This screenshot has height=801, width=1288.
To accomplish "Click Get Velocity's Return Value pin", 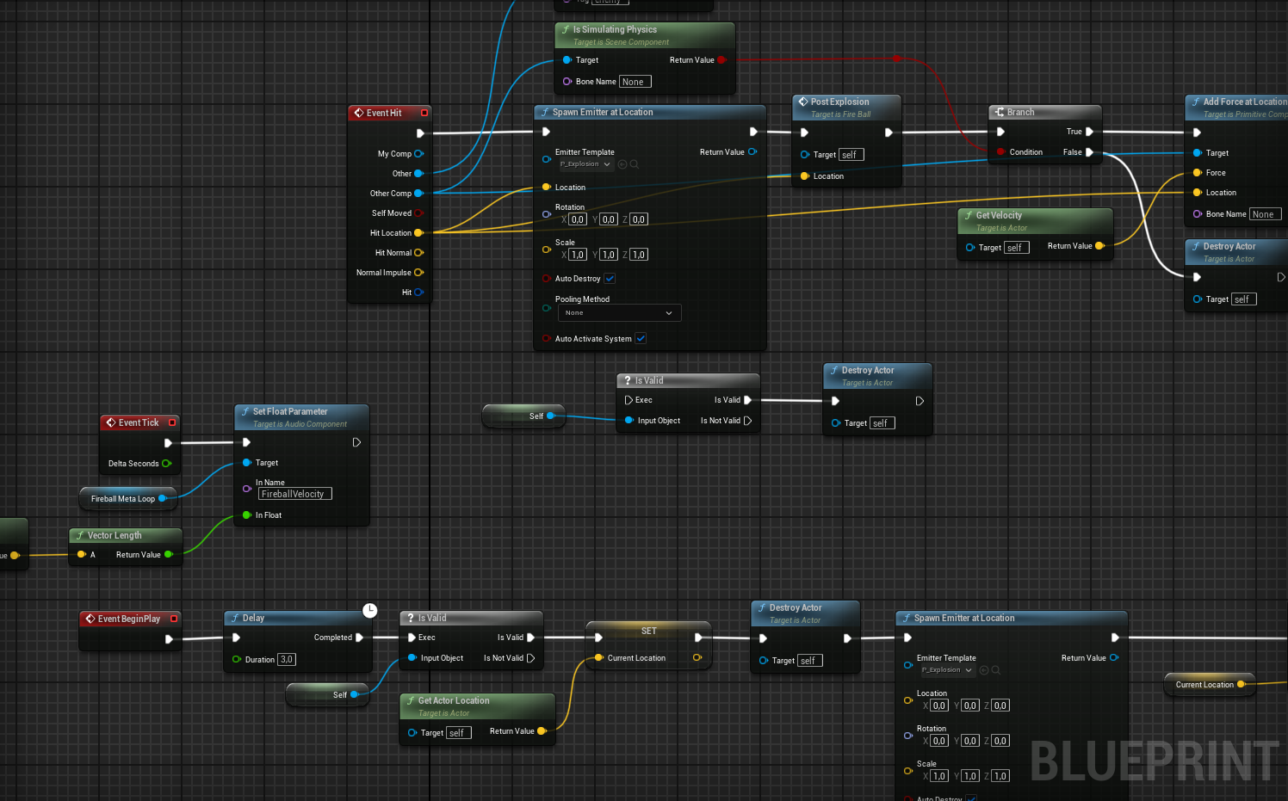I will (x=1099, y=246).
